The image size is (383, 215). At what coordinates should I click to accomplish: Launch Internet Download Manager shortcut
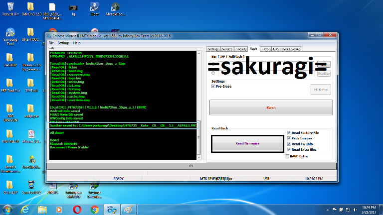coord(95,191)
